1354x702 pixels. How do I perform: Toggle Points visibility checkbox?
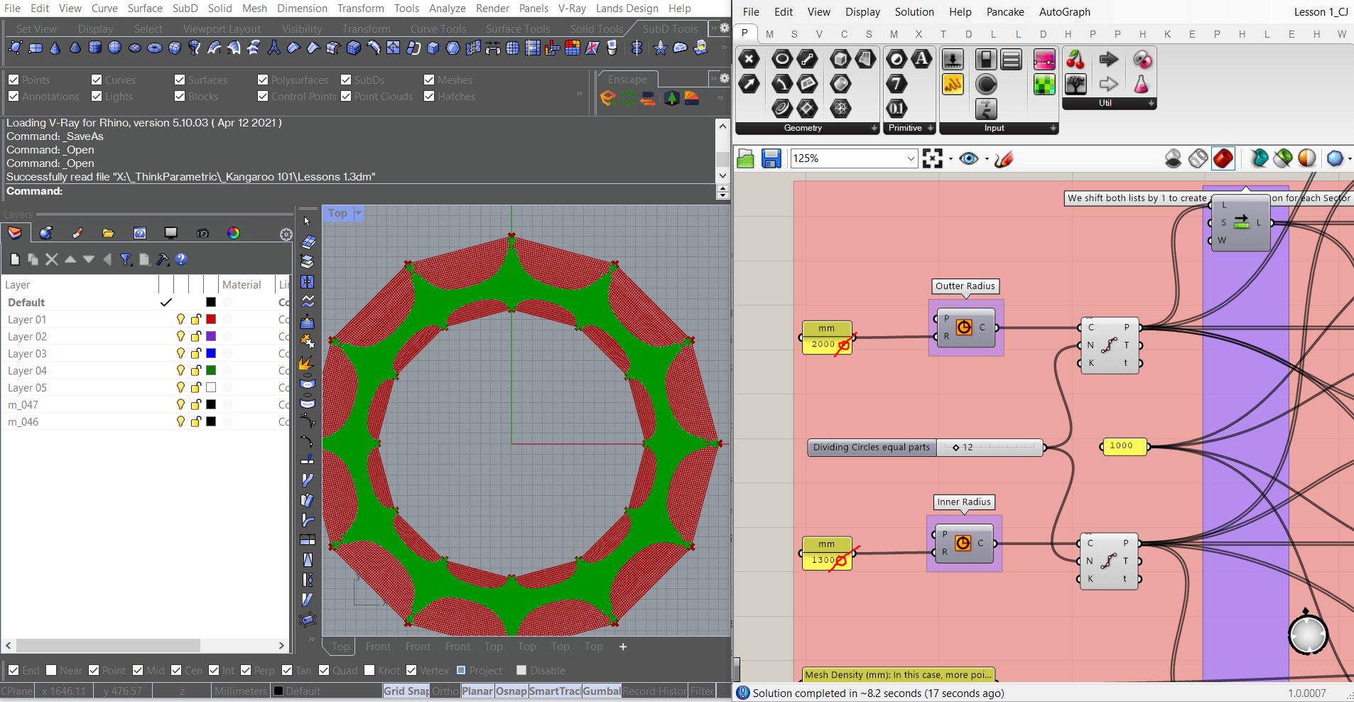[x=13, y=80]
